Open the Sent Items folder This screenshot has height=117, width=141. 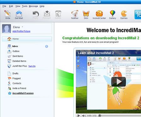(x=18, y=56)
